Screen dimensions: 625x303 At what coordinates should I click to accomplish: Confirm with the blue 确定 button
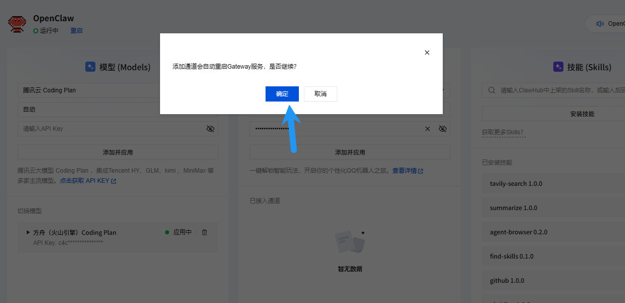(x=282, y=94)
